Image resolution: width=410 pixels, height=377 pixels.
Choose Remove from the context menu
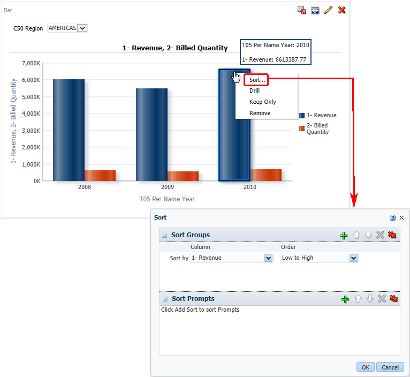pos(260,113)
